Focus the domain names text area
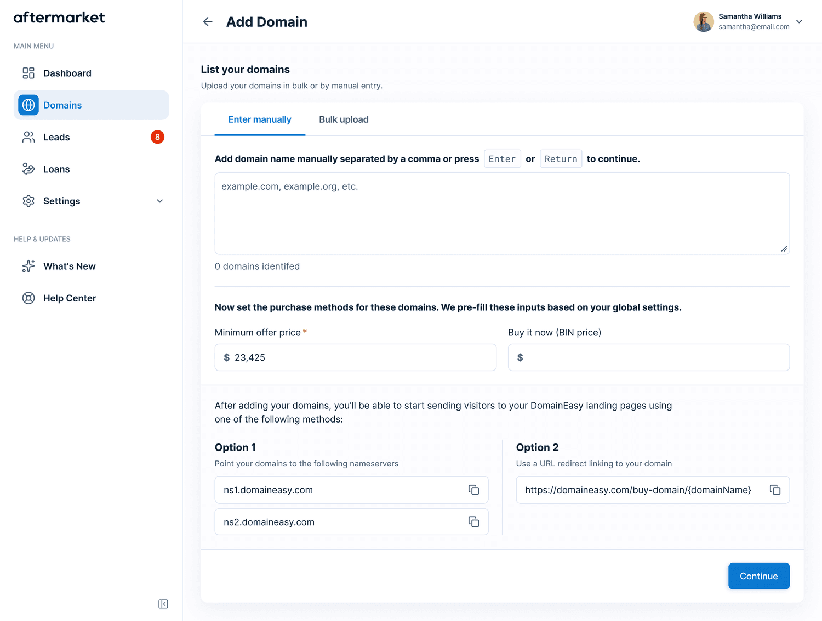822x621 pixels. click(x=501, y=213)
